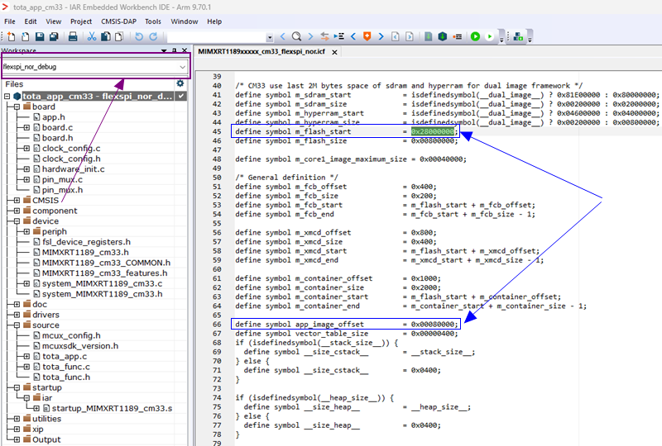The image size is (662, 446).
Task: Open the Project menu
Action: (x=80, y=21)
